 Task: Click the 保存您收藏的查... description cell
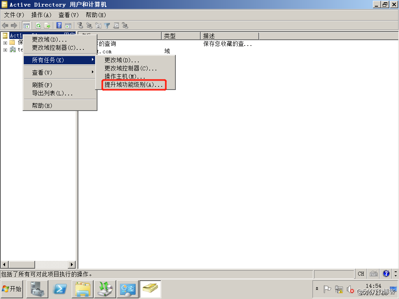point(228,44)
